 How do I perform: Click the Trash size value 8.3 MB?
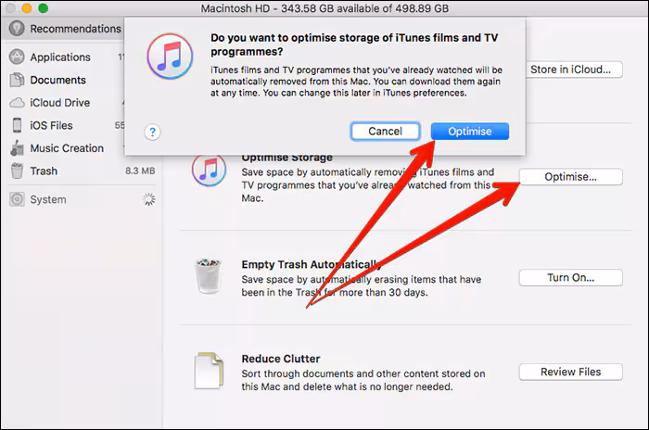pyautogui.click(x=140, y=171)
